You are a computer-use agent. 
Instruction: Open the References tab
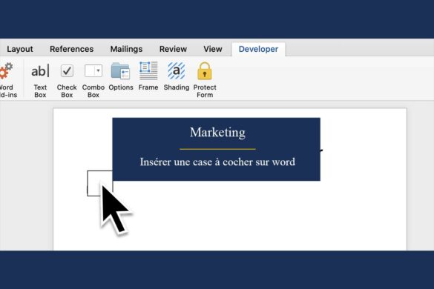pos(72,49)
